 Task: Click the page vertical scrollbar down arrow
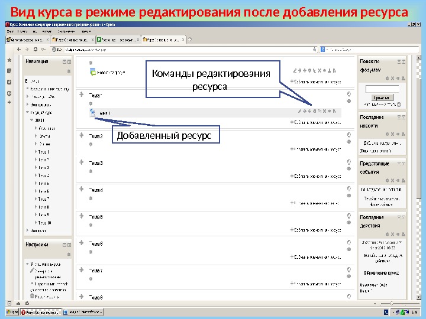coord(418,297)
